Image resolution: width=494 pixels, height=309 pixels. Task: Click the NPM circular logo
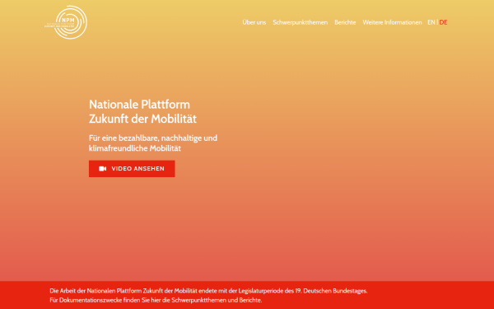point(66,22)
